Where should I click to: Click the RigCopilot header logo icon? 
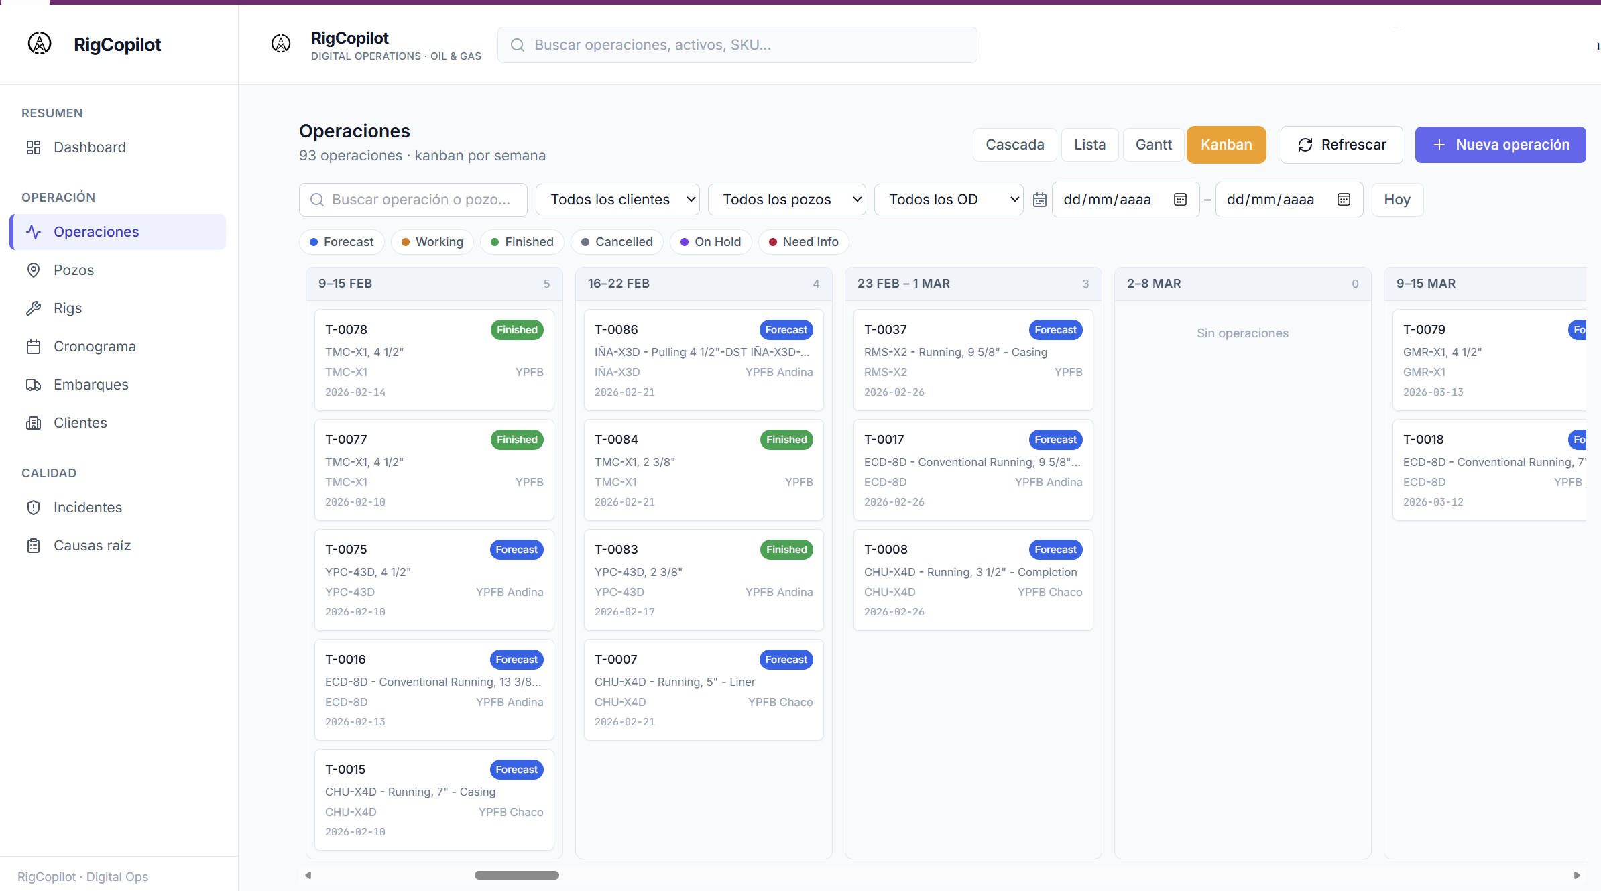point(281,44)
